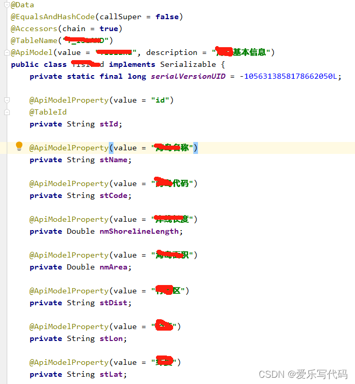Click @ApiModelProperty above the stCode field
355x384 pixels.
click(x=69, y=183)
